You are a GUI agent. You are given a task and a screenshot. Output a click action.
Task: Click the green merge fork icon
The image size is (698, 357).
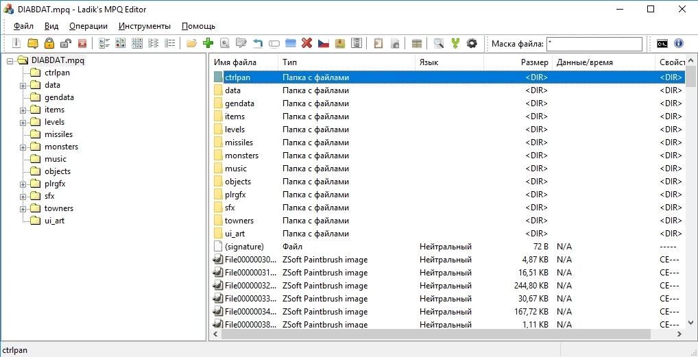tap(455, 43)
